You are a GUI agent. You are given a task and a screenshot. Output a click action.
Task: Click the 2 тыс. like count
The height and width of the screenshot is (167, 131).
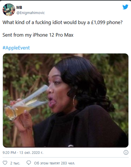(15, 163)
